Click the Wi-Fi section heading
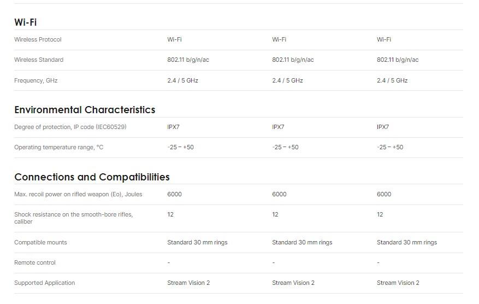Viewport: 479px width, 304px height. coord(26,22)
